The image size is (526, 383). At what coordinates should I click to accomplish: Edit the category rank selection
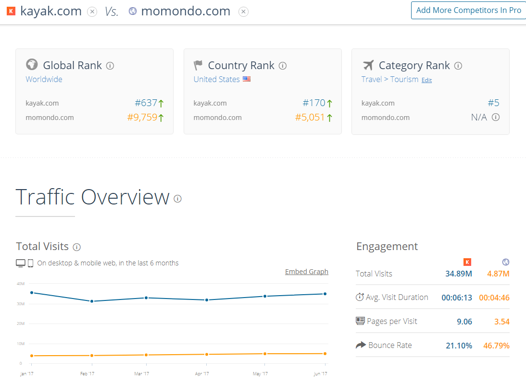(x=426, y=80)
